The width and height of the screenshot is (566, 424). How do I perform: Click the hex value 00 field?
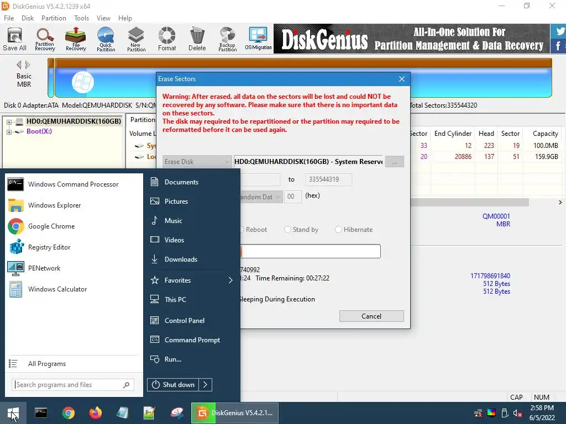(293, 197)
